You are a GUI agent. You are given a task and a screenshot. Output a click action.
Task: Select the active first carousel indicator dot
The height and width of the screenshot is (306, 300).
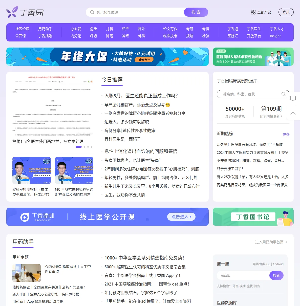click(79, 147)
